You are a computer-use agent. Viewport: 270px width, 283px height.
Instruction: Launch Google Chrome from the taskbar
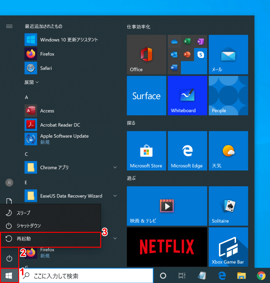pyautogui.click(x=261, y=276)
